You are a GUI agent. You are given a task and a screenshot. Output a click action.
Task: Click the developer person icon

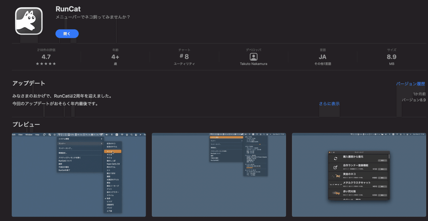click(x=253, y=57)
